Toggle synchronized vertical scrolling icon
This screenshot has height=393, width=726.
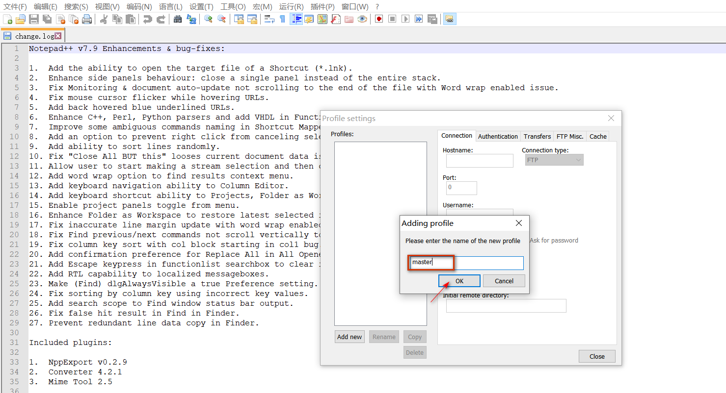(239, 19)
